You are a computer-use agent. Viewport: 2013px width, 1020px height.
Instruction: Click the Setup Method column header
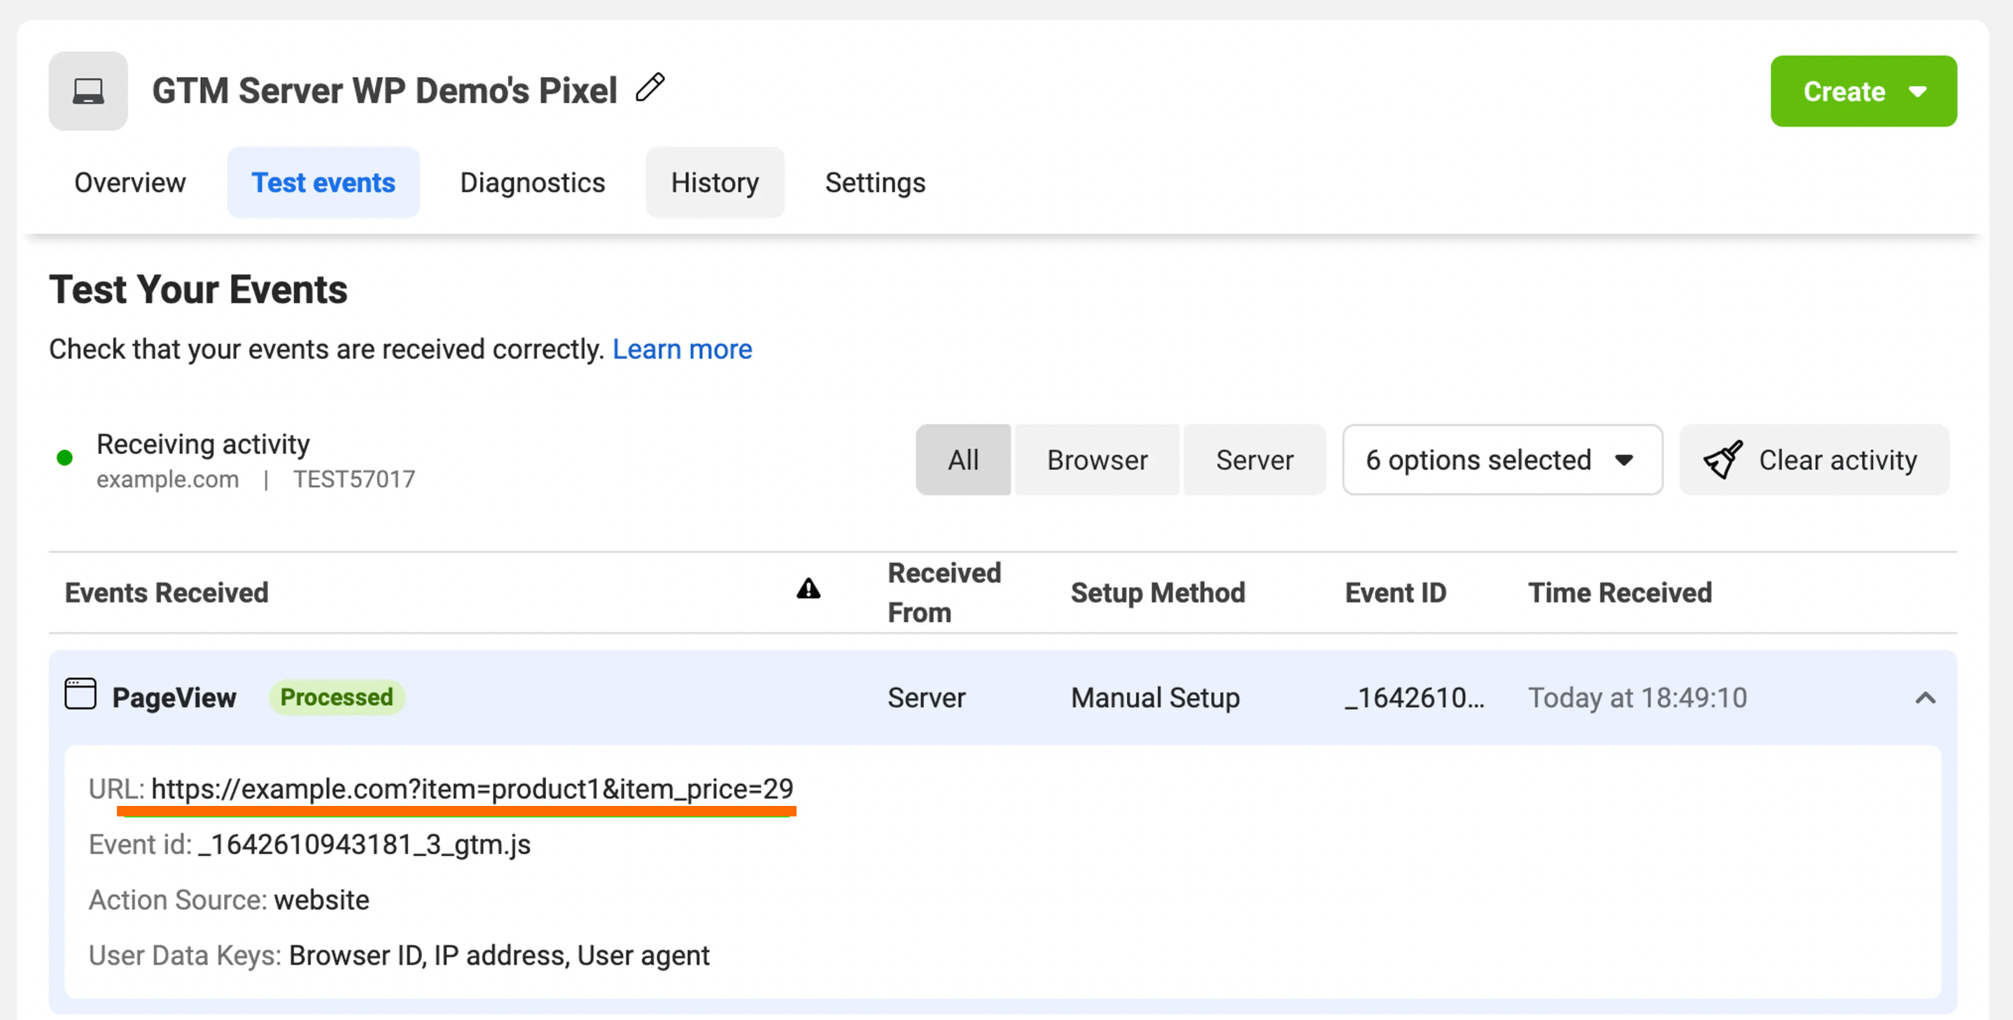pyautogui.click(x=1157, y=593)
